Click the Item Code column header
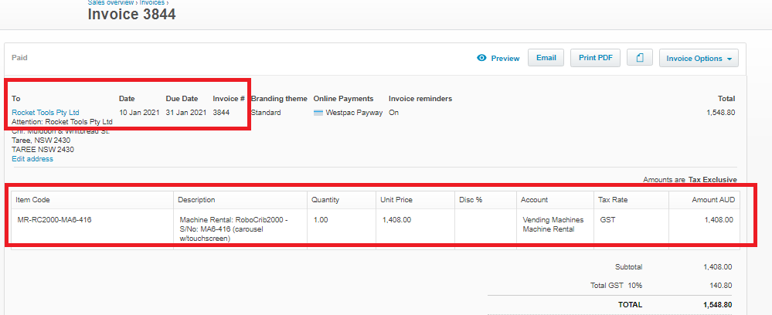The height and width of the screenshot is (315, 772). pos(93,200)
